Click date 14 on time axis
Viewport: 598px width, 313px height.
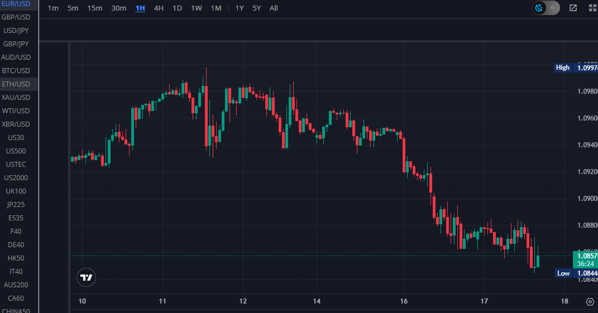tap(317, 301)
